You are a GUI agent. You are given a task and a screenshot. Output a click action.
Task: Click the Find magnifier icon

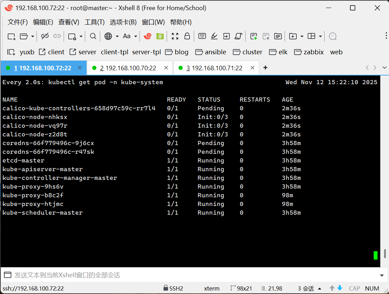pyautogui.click(x=93, y=36)
